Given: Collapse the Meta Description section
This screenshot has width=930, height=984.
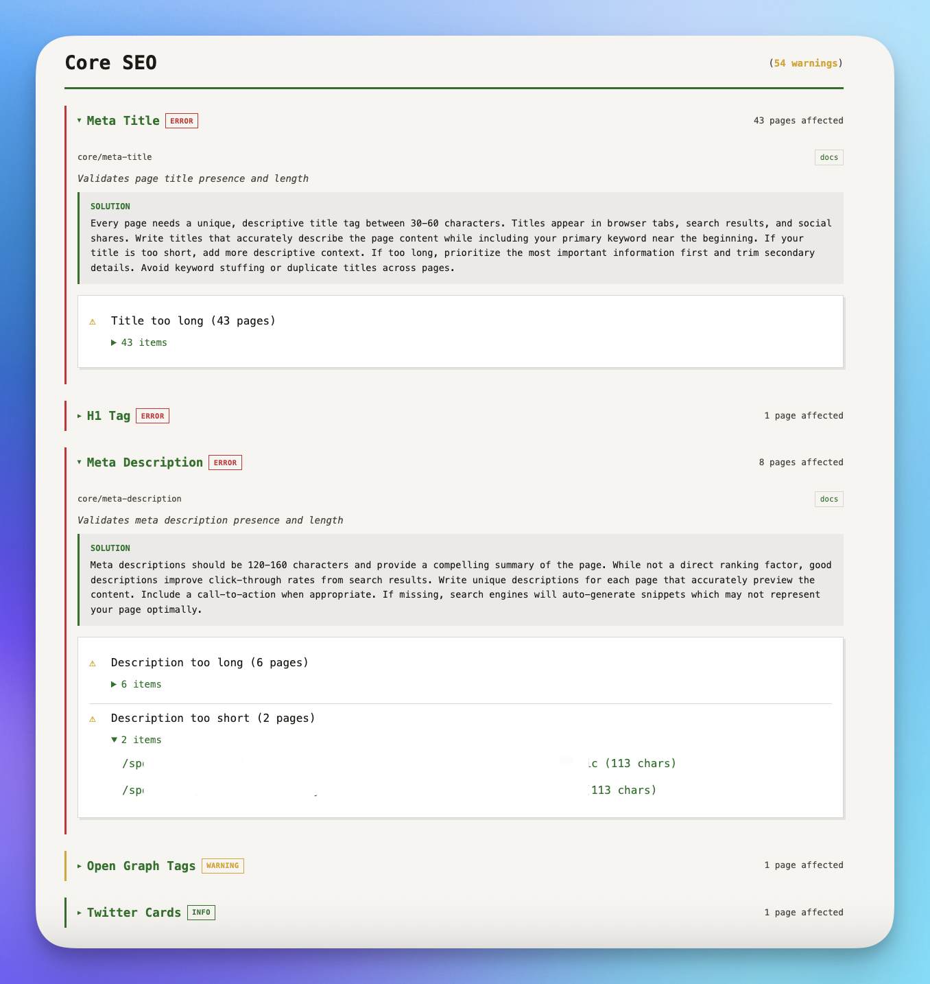Looking at the screenshot, I should pos(141,462).
